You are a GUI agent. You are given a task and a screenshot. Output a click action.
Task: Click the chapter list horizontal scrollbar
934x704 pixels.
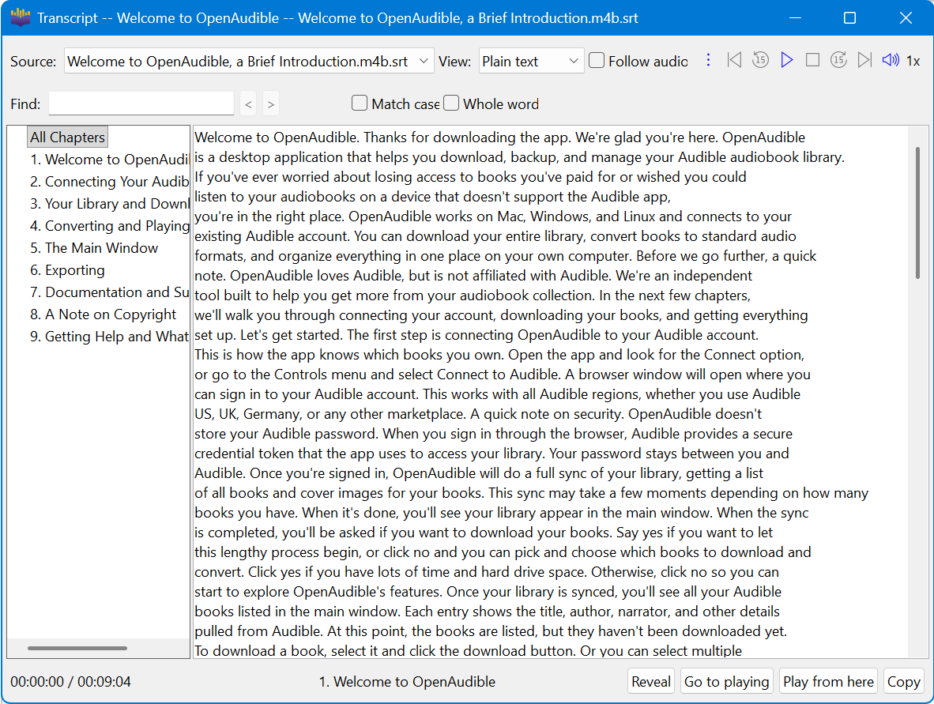click(x=77, y=648)
